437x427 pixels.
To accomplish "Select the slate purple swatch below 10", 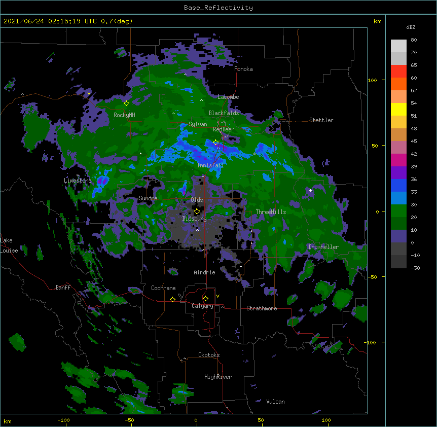I will pos(398,236).
